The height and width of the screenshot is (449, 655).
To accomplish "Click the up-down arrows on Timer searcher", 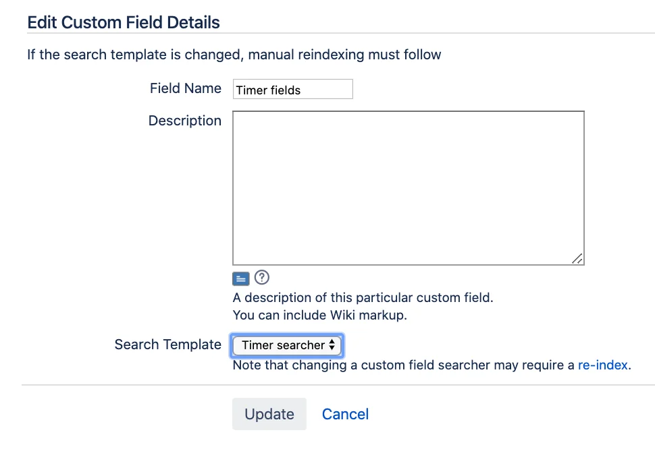I will (x=332, y=345).
